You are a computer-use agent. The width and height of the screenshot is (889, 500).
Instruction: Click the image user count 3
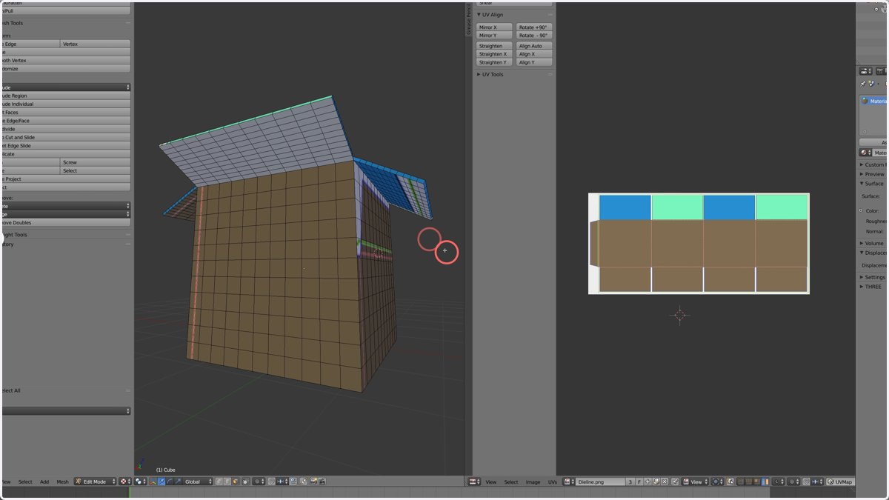[630, 481]
